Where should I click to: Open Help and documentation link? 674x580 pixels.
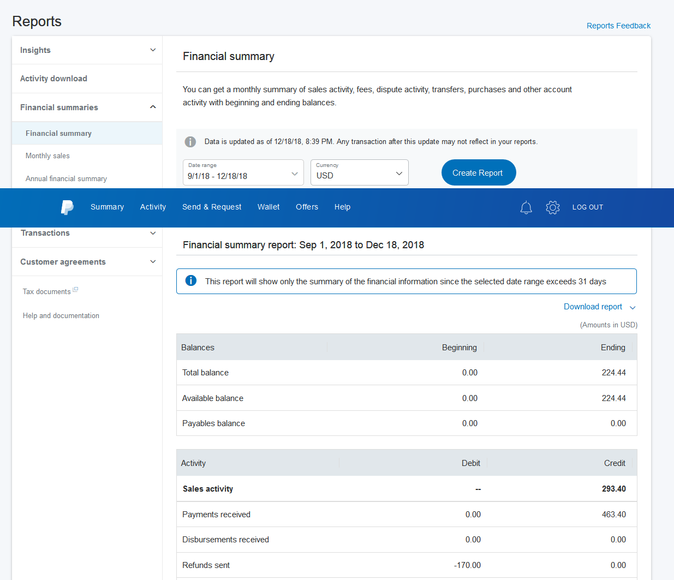point(61,316)
